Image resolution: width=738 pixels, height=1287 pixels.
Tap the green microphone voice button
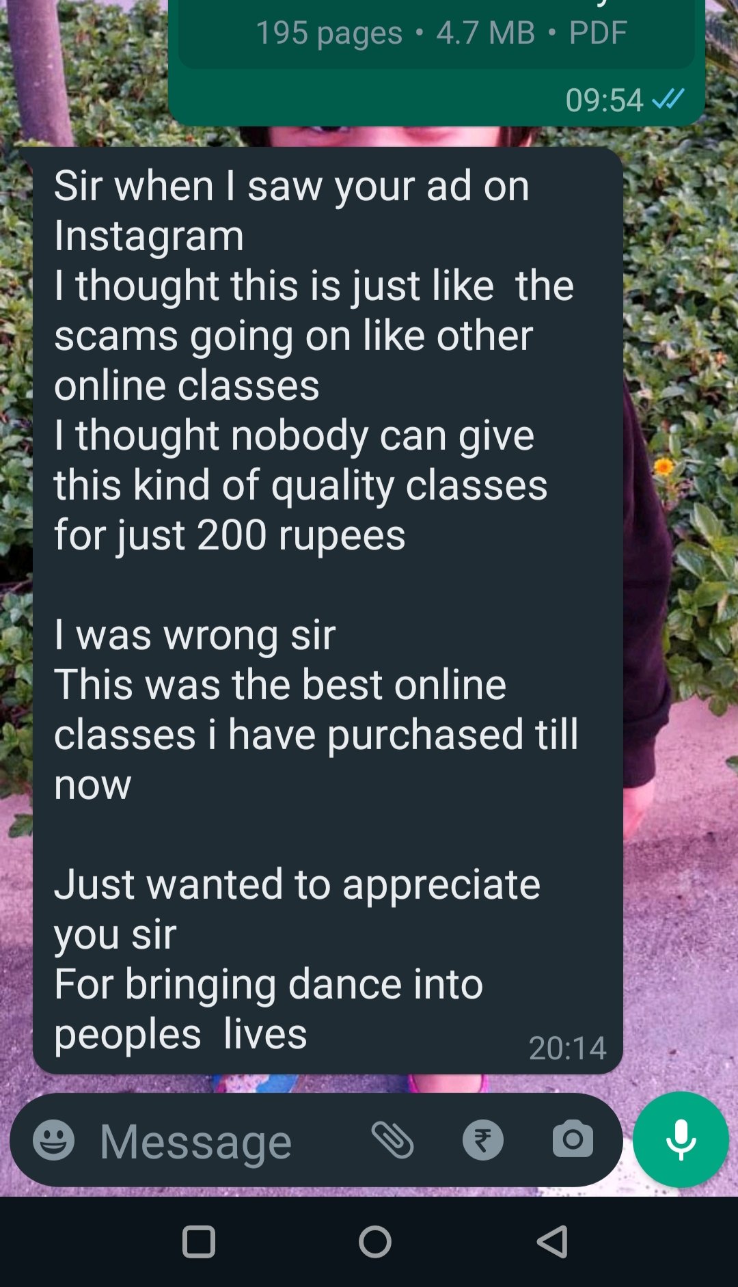(x=681, y=1139)
